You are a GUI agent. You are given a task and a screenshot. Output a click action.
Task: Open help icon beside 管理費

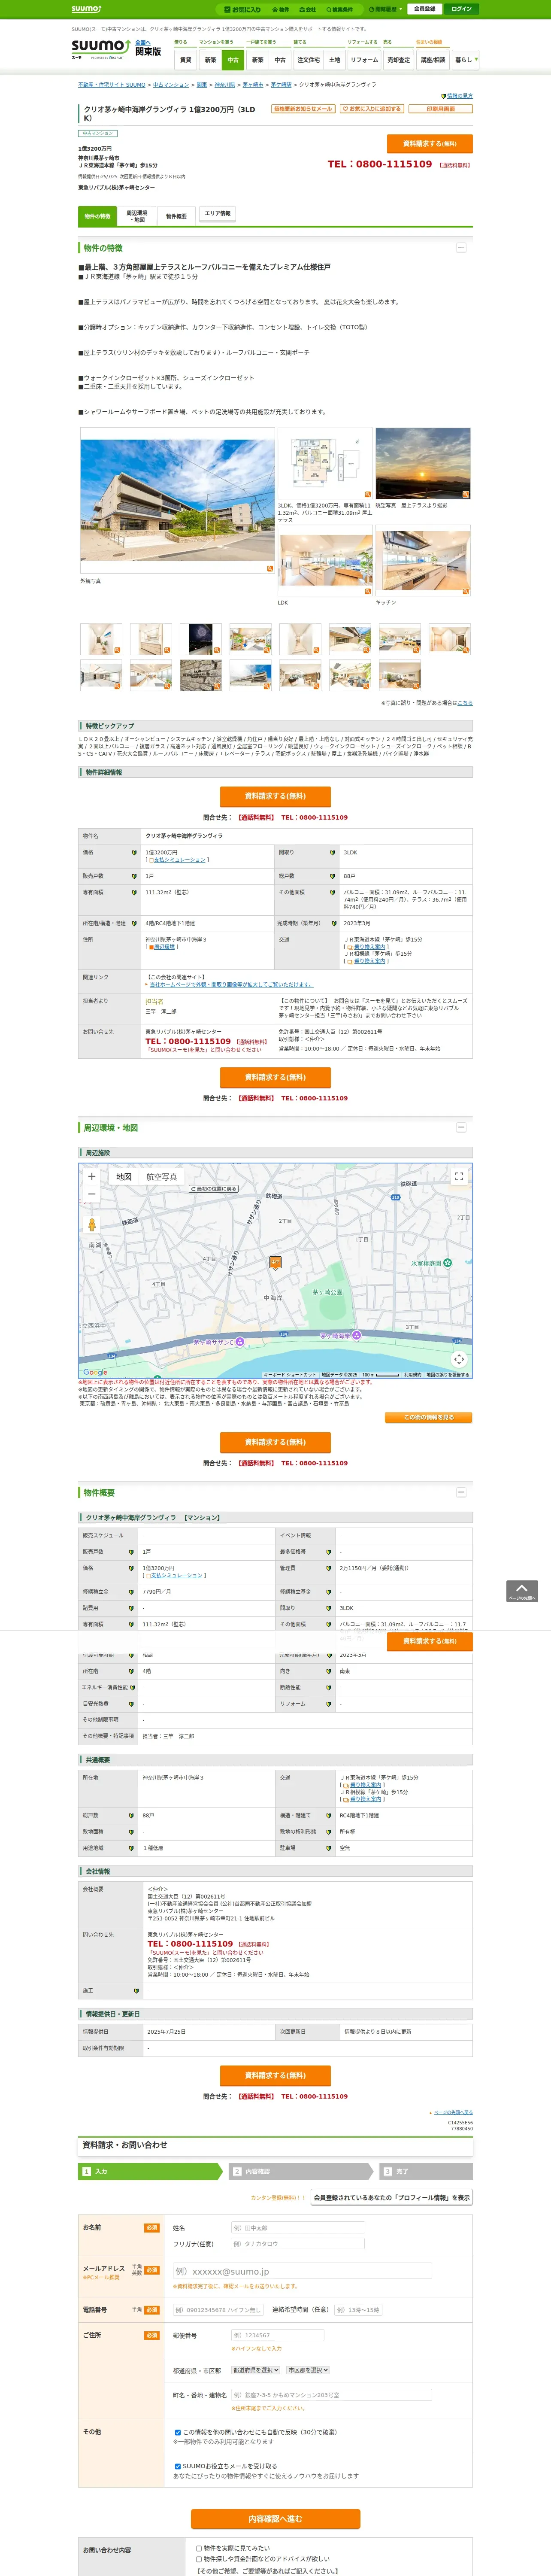click(330, 1568)
